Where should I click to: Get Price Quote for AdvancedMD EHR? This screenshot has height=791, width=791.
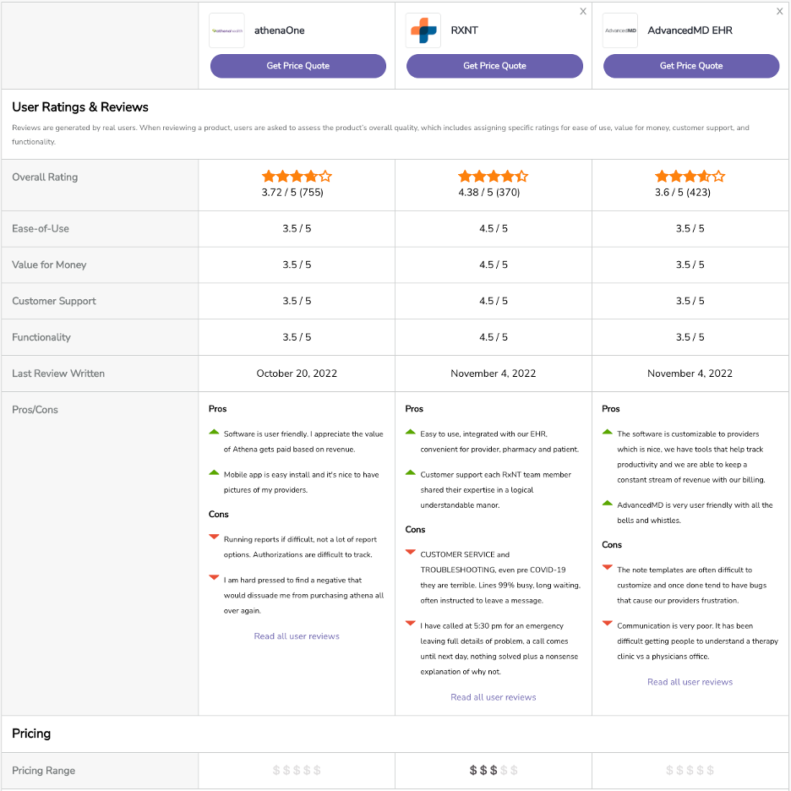(691, 66)
